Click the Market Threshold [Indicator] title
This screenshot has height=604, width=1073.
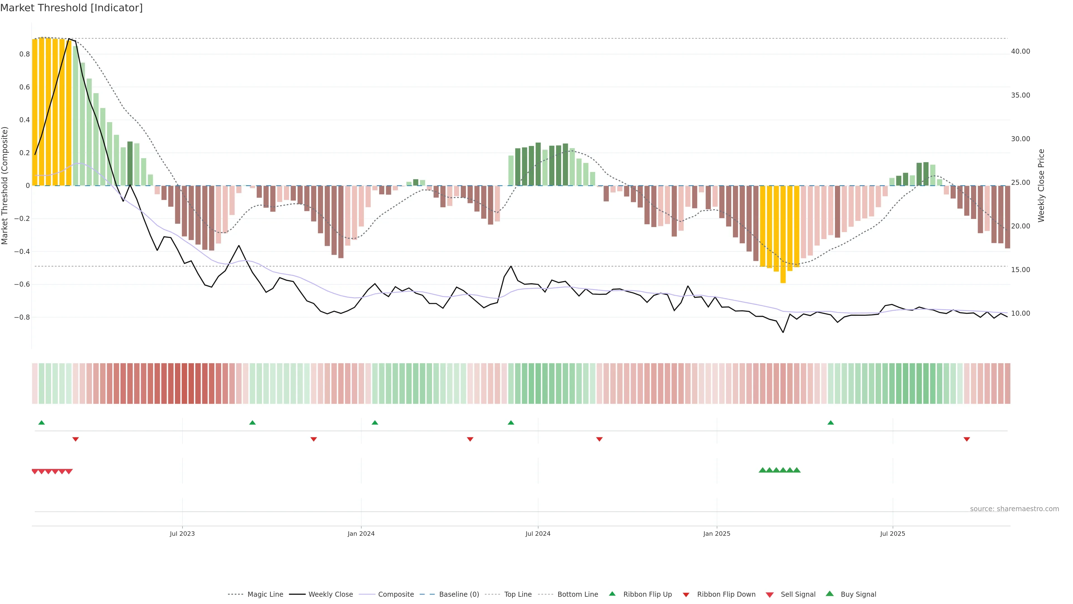[x=71, y=8]
